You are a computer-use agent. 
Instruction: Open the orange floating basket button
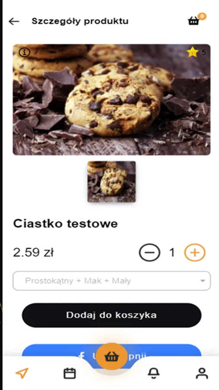[111, 357]
